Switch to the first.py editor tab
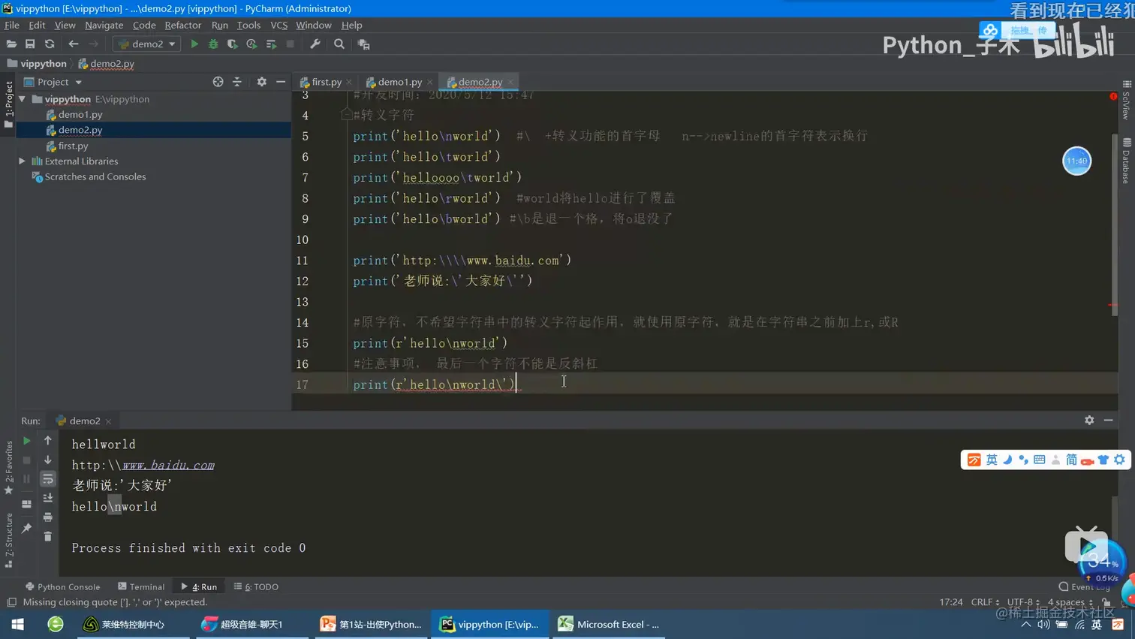 (x=326, y=82)
